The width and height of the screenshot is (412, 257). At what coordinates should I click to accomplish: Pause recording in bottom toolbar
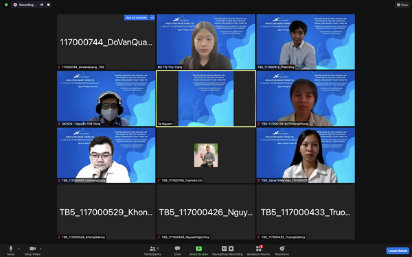[x=224, y=248]
